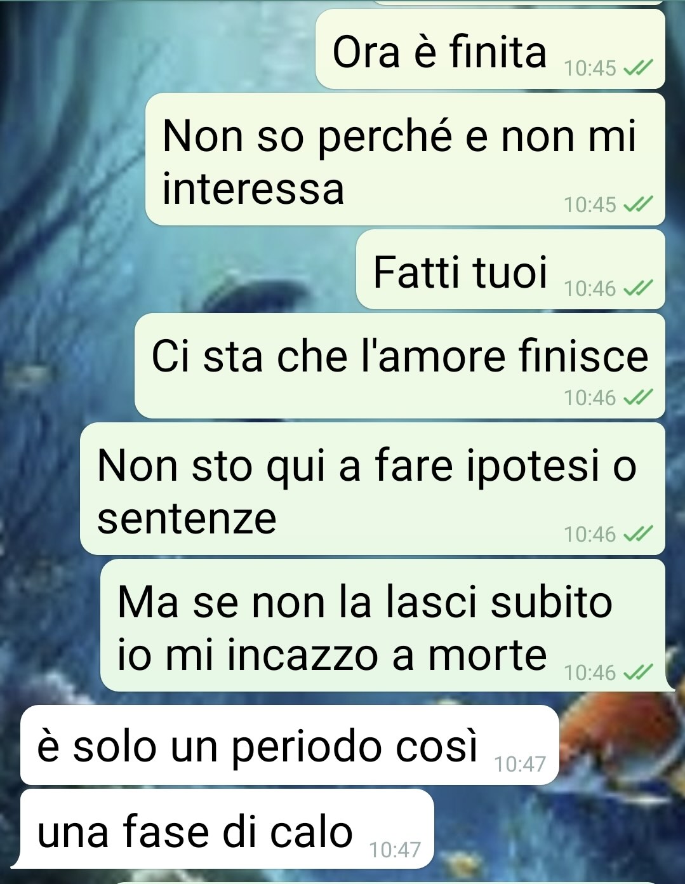The image size is (685, 884).
Task: Tap checkmarks on 'incazzo a morte' message
Action: (638, 672)
